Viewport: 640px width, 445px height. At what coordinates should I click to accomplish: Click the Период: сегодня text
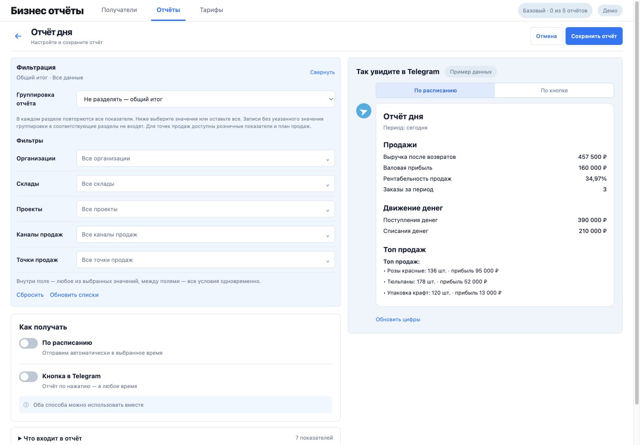click(405, 128)
